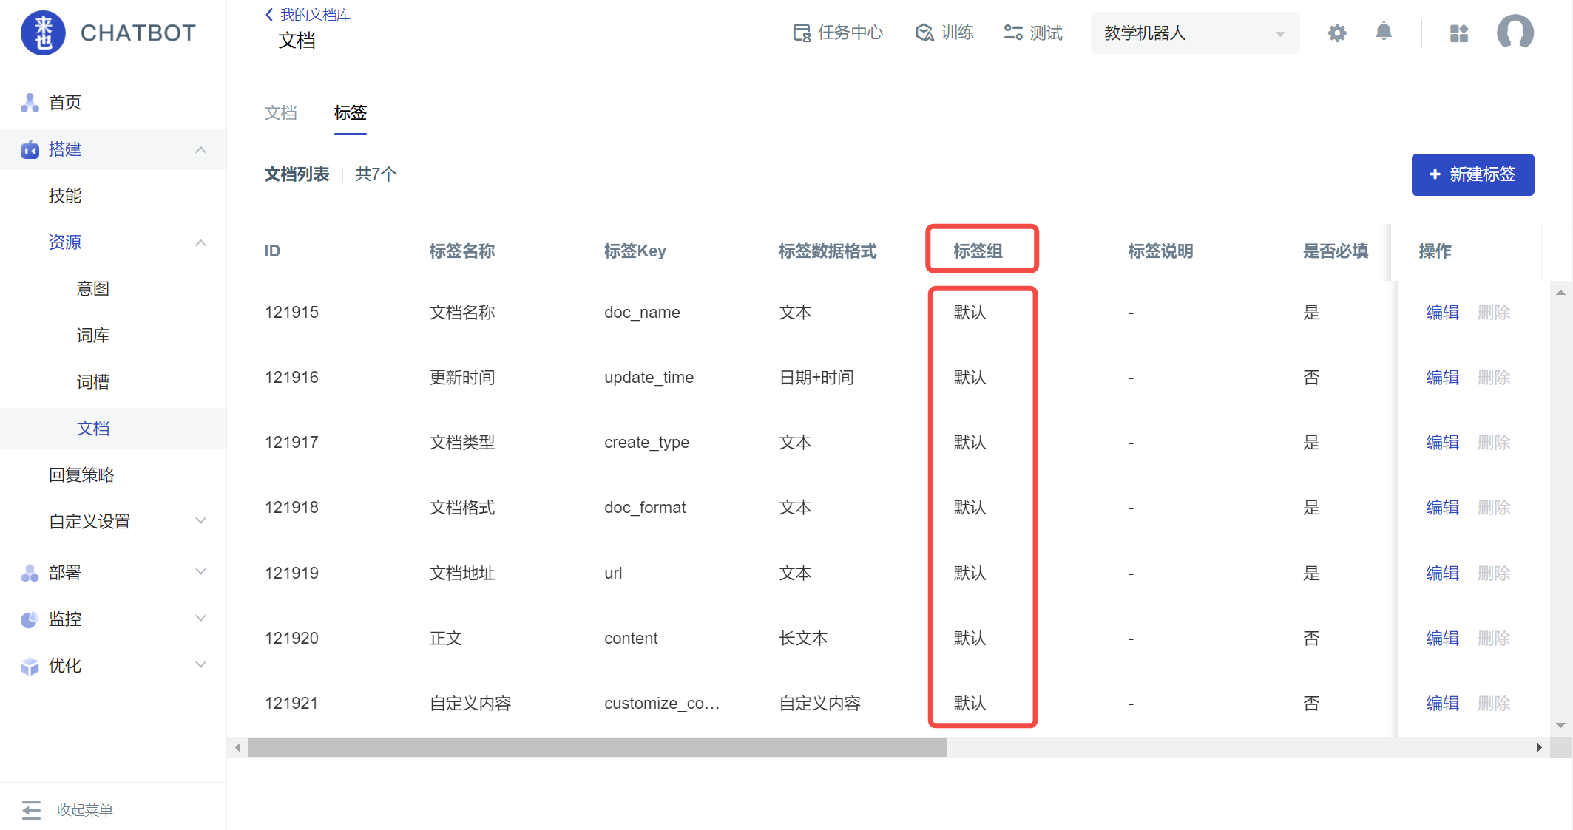This screenshot has height=830, width=1573.
Task: Edit the 自定义内容 tag row
Action: (1442, 704)
